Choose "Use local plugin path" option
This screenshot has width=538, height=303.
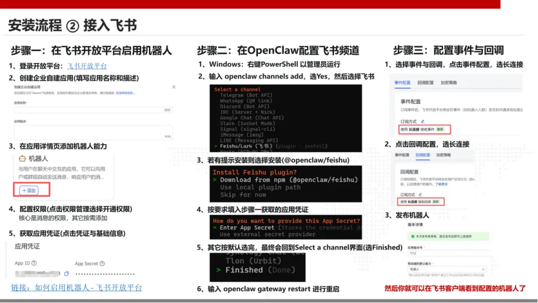pos(260,187)
